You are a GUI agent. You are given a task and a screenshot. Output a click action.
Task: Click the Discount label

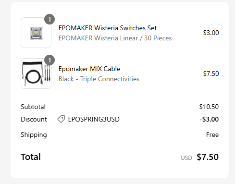point(34,119)
